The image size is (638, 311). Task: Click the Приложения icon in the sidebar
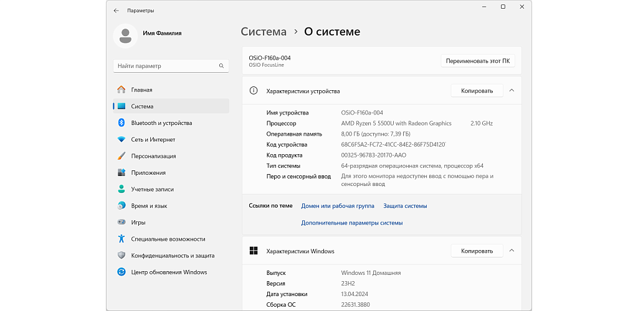click(x=121, y=173)
